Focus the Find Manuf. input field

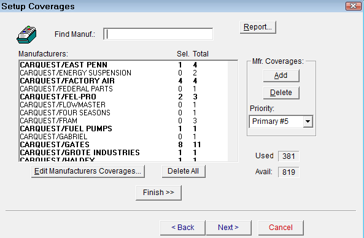coord(158,34)
